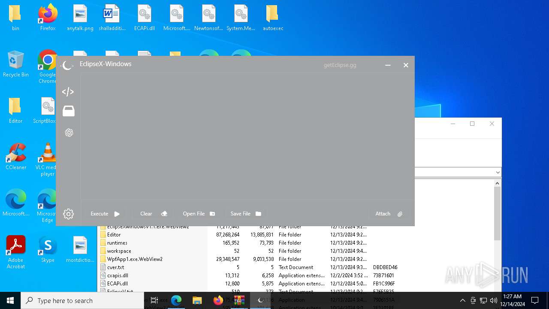Switch to WinRAR on the taskbar
The height and width of the screenshot is (309, 549).
239,300
